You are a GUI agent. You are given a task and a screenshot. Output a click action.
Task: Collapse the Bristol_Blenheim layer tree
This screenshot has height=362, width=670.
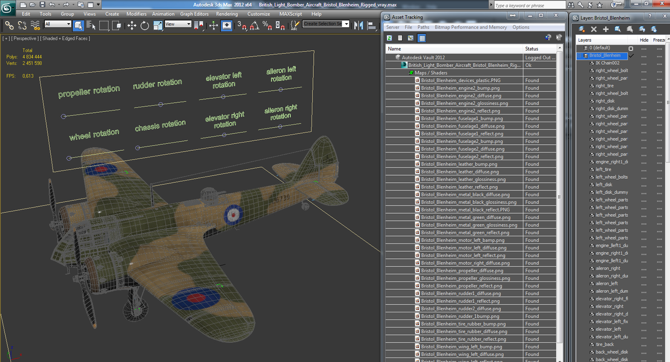579,56
